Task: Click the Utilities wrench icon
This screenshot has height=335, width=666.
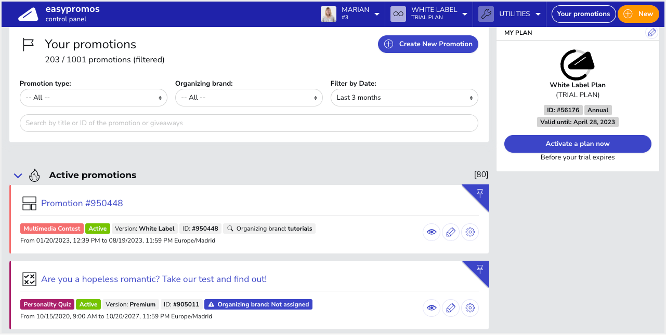Action: point(486,14)
